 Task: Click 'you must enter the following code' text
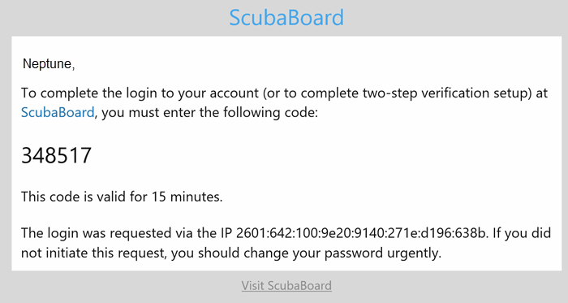tap(209, 112)
